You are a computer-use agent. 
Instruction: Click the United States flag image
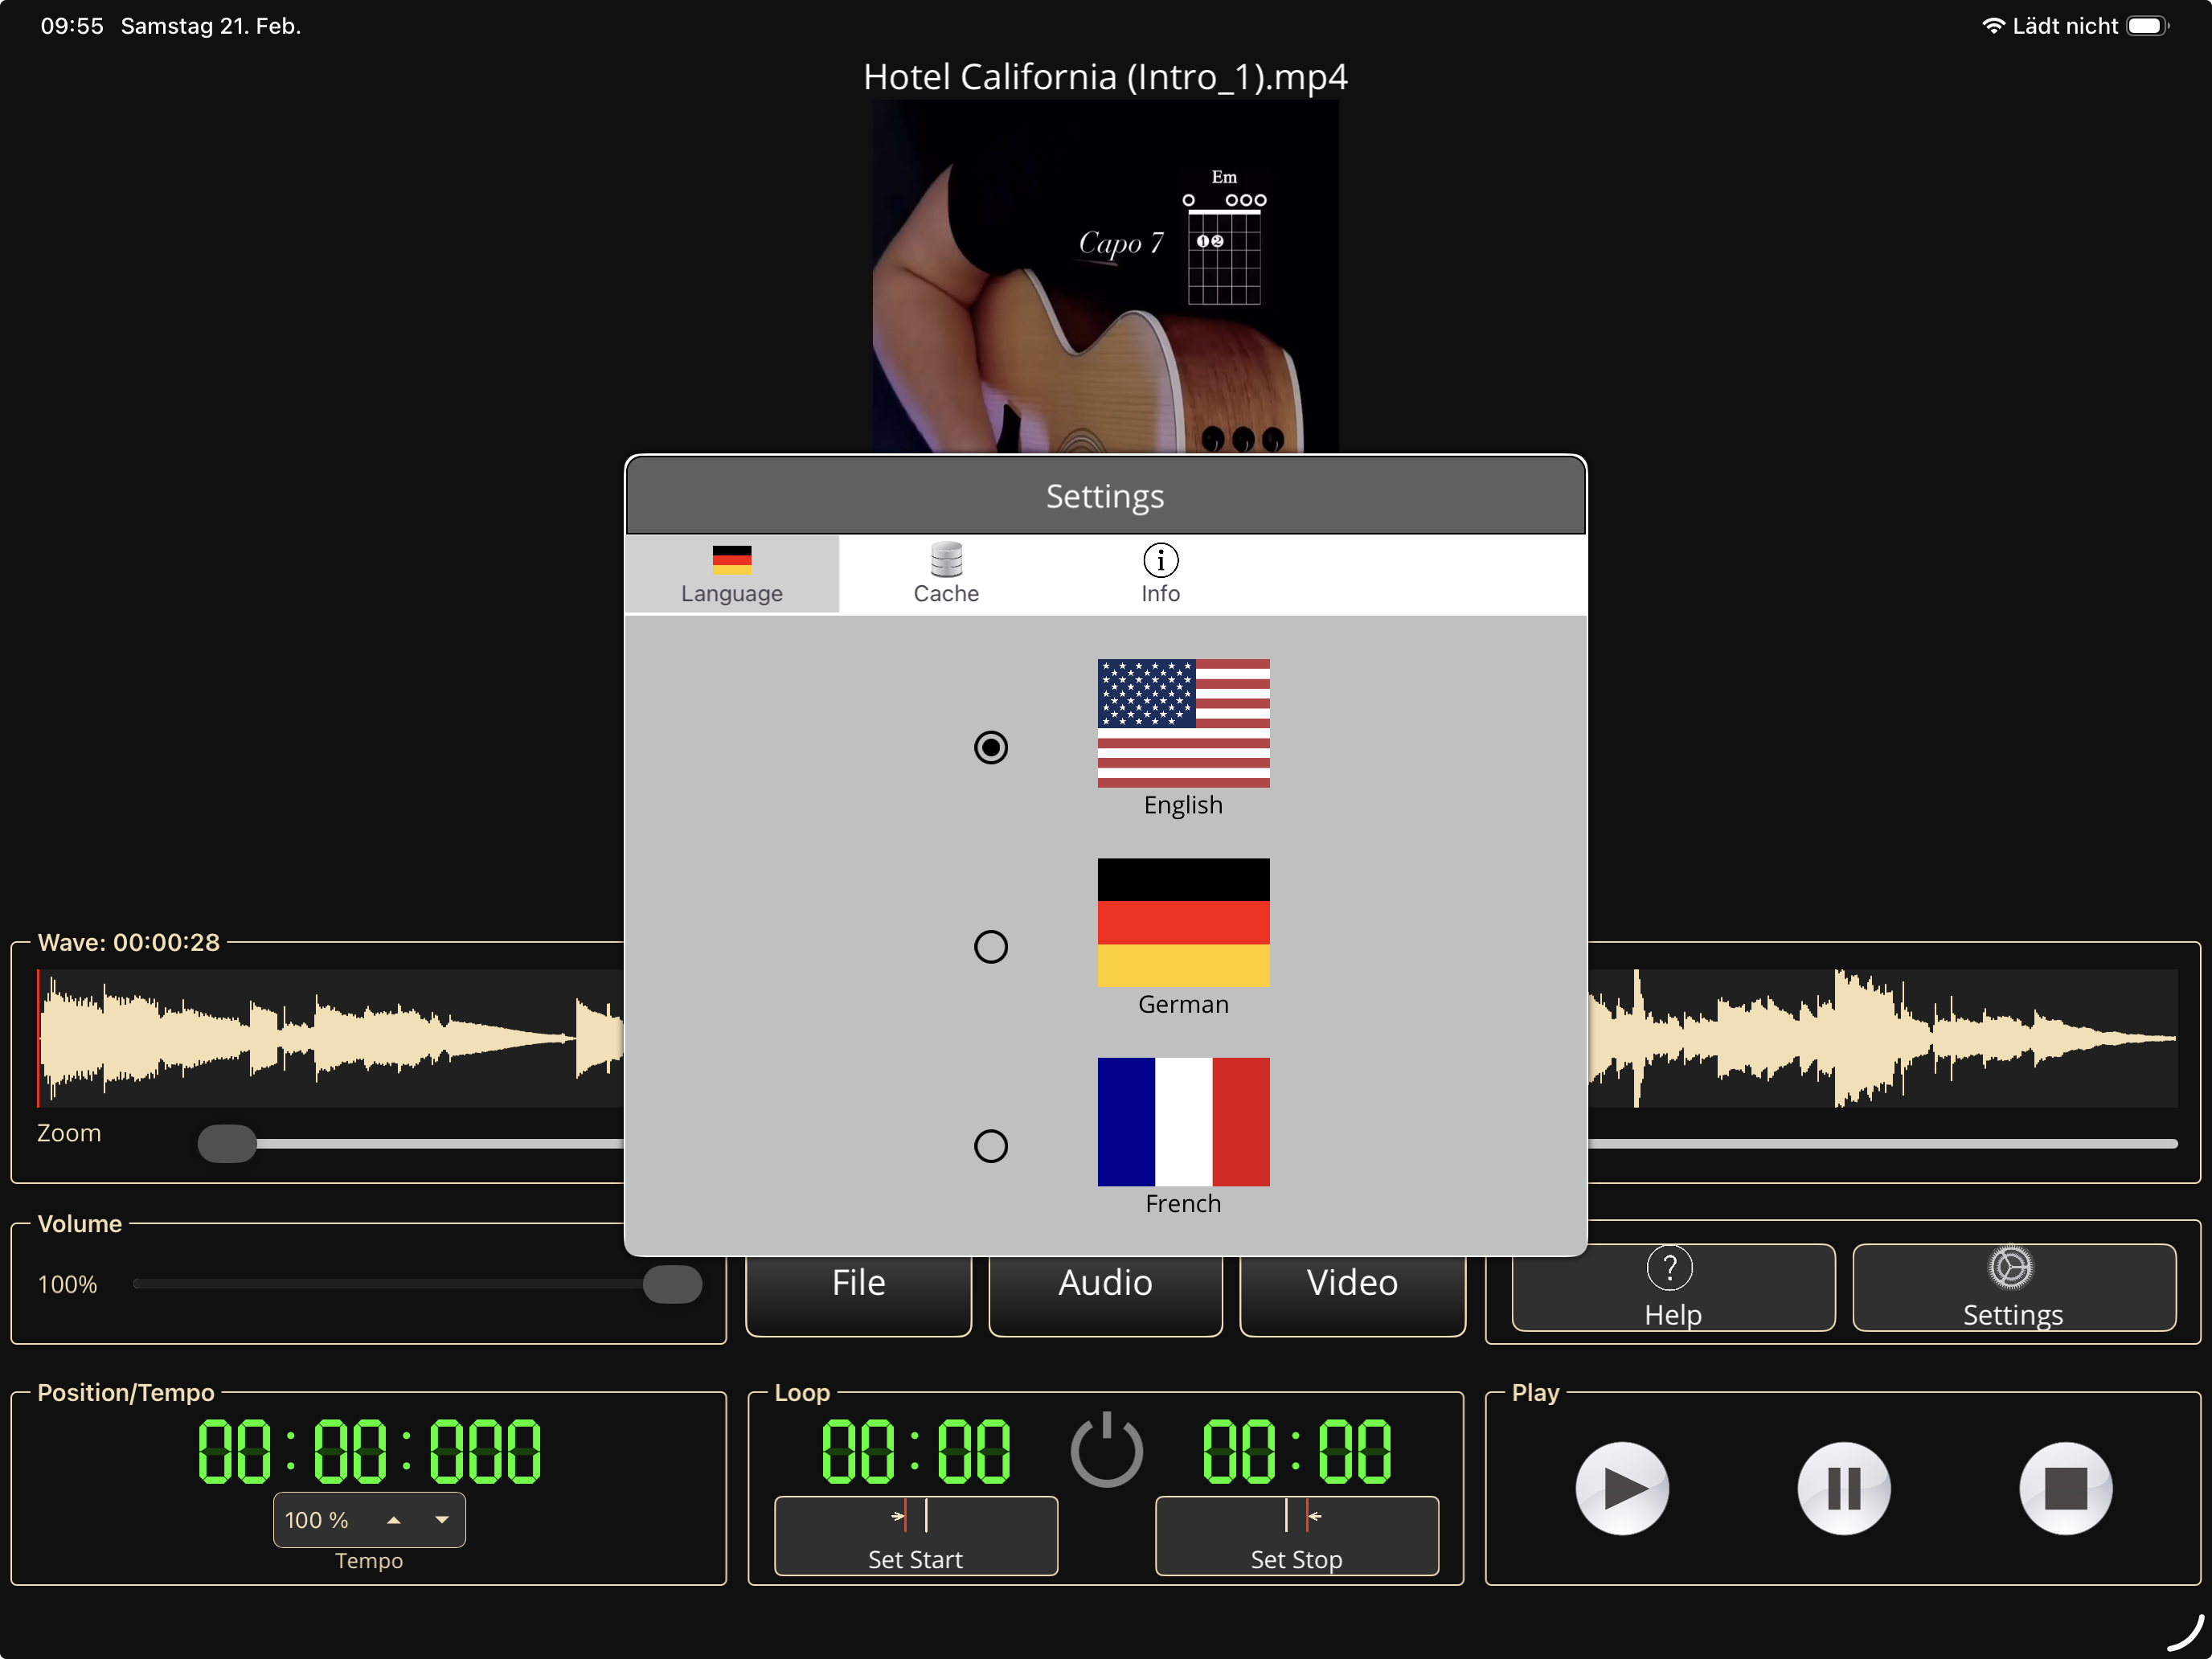click(x=1183, y=723)
